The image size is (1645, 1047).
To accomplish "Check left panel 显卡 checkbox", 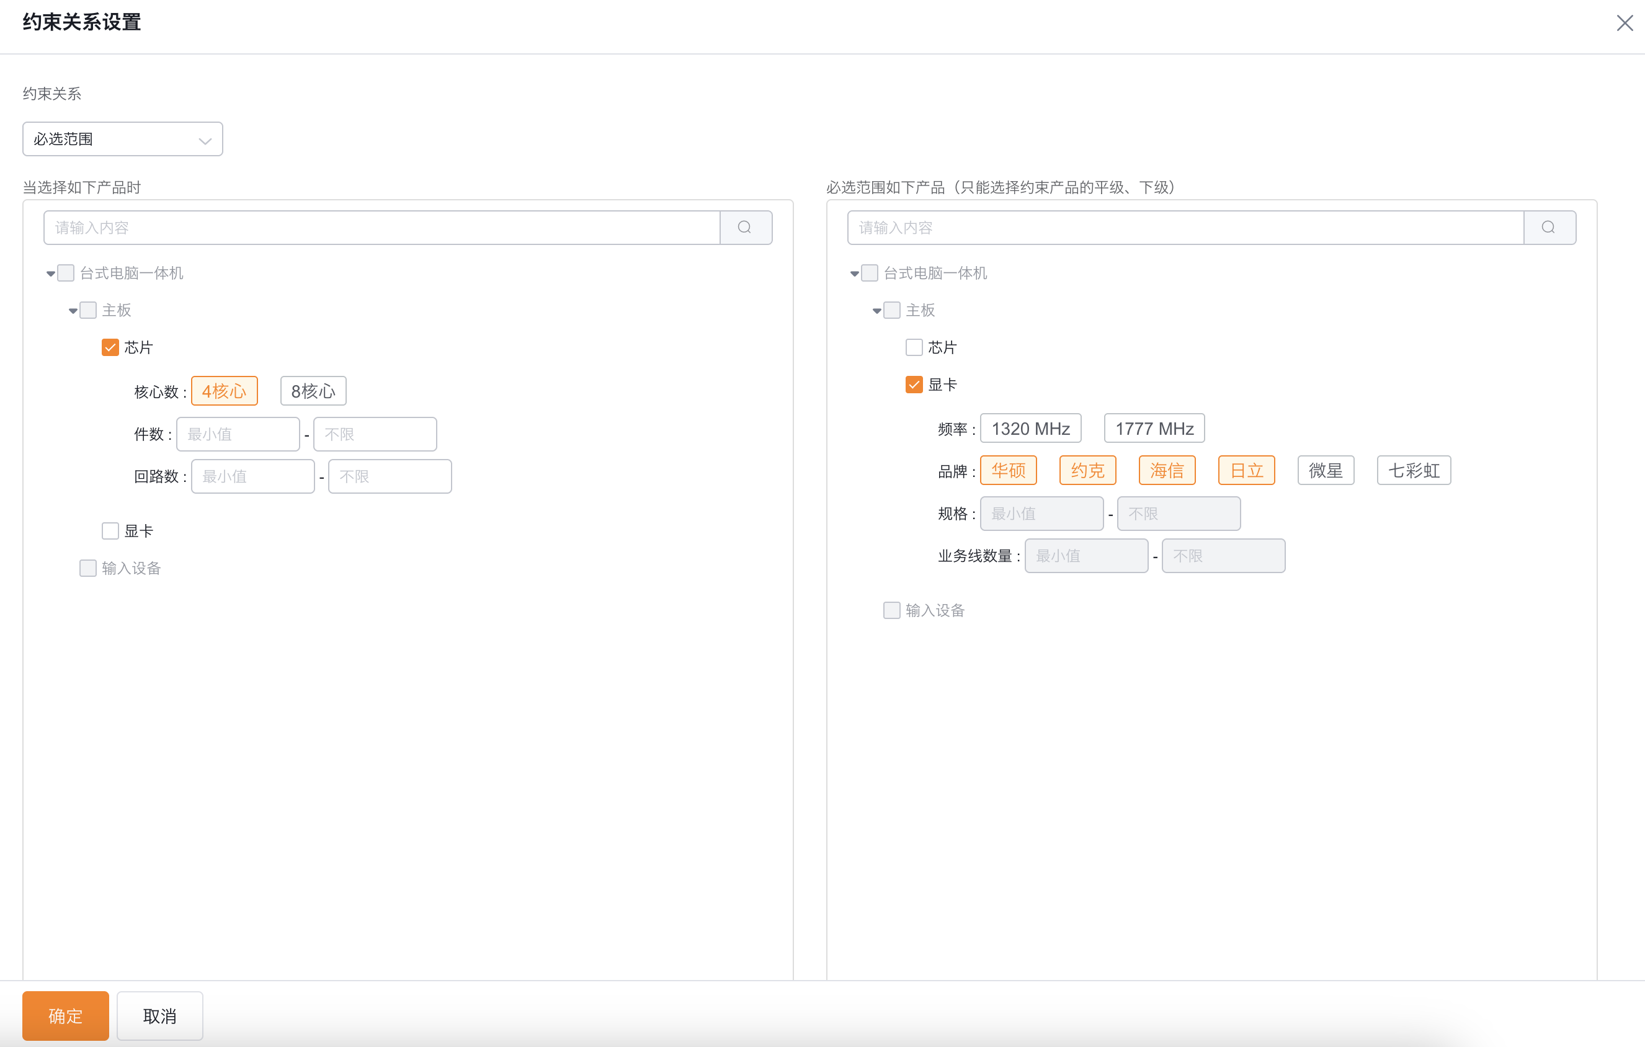I will [x=110, y=531].
